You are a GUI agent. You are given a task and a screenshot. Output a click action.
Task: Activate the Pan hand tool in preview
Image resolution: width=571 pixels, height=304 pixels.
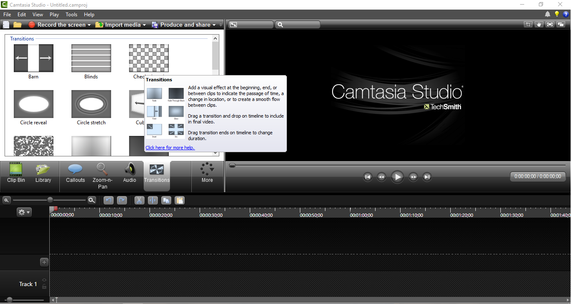tap(539, 25)
